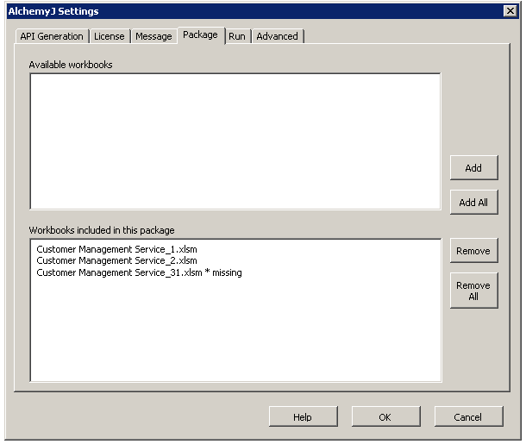The width and height of the screenshot is (526, 444).
Task: Click the Remove All button
Action: coord(473,291)
